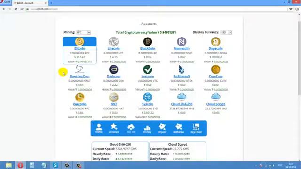301x169 pixels.
Task: Click the heart bookmark icon
Action: [291, 9]
